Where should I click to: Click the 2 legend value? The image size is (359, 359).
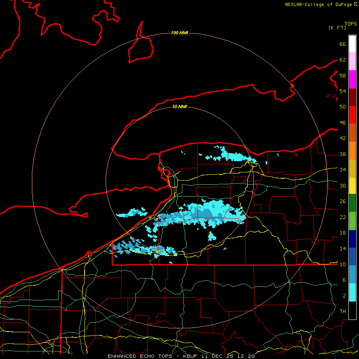[x=344, y=296]
